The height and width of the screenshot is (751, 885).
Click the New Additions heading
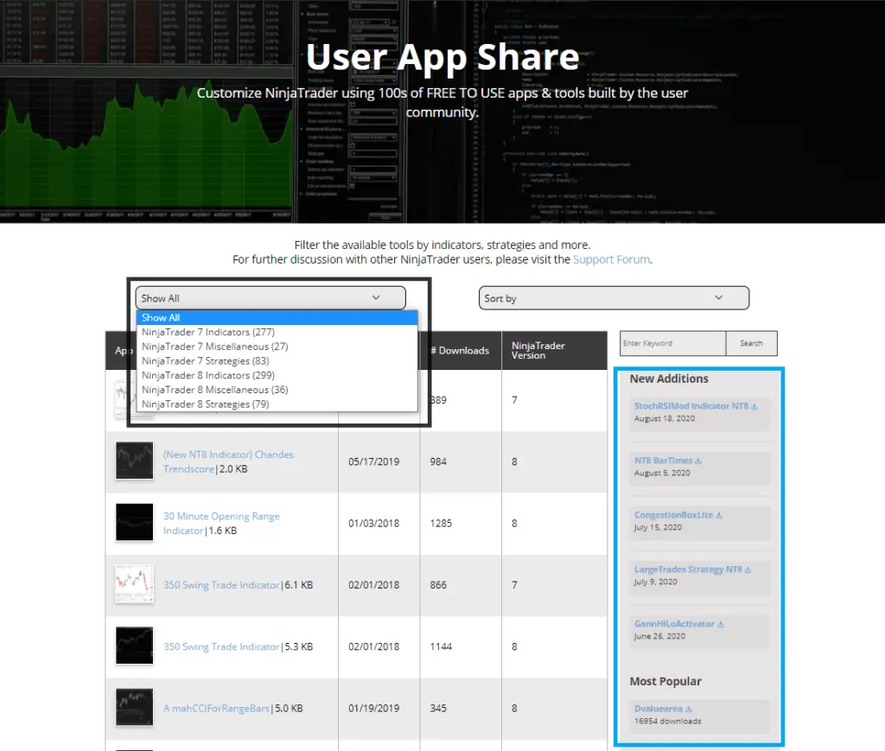click(669, 379)
